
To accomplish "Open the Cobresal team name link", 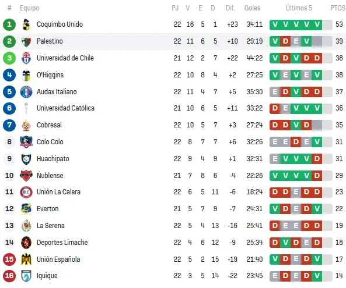I will [x=49, y=125].
